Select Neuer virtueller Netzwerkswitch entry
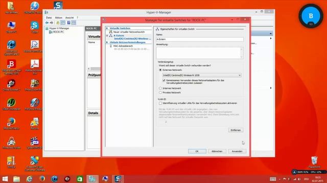This screenshot has width=327, height=183. (129, 32)
